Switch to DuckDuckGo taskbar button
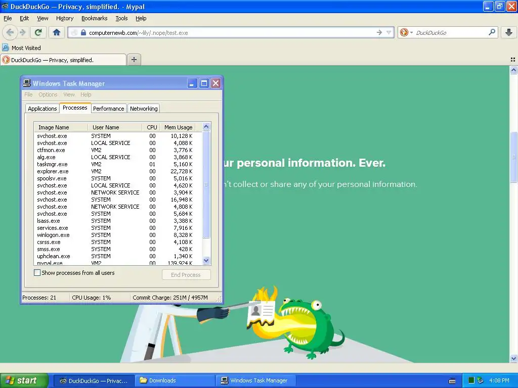 point(94,380)
